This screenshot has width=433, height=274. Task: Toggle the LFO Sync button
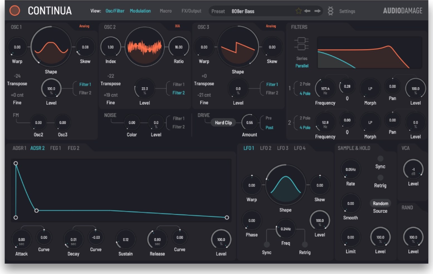tap(267, 244)
